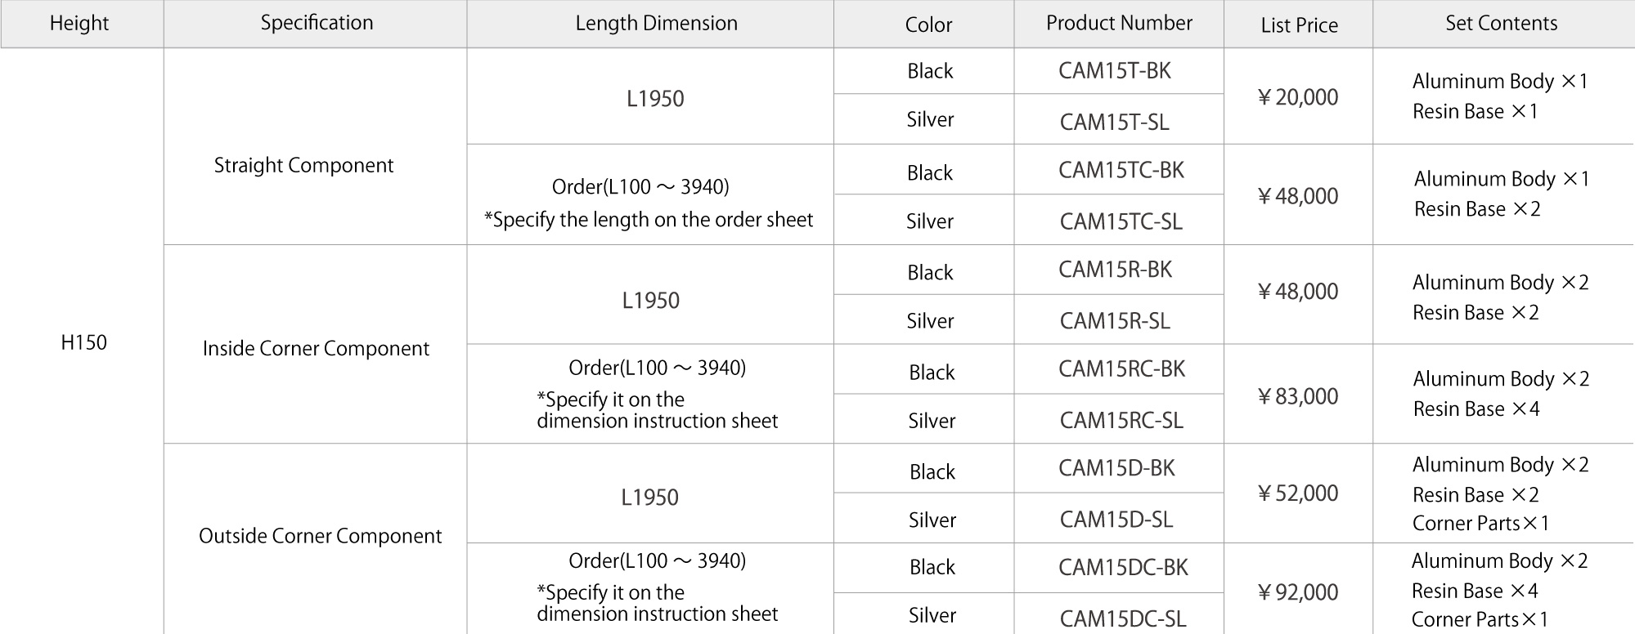Screen dimensions: 1635x634
Task: Click the ¥20,000 list price
Action: tap(1298, 97)
